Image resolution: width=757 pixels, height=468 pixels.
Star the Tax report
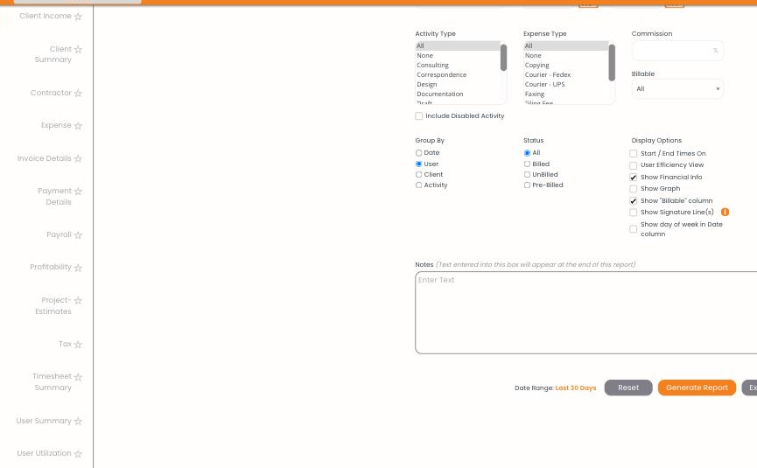point(78,345)
